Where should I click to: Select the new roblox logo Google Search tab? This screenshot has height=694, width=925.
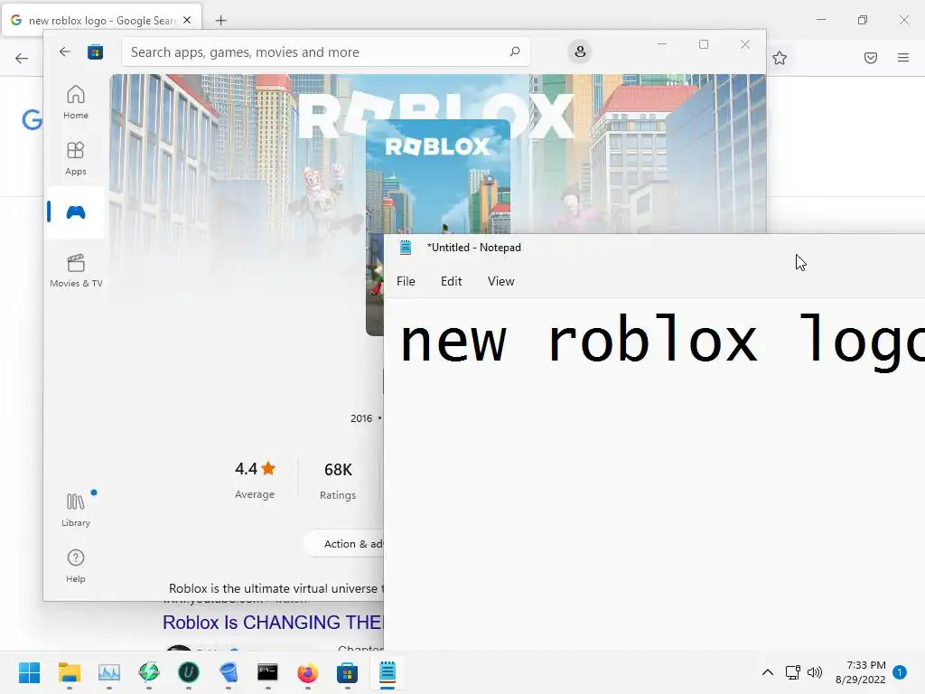coord(101,20)
